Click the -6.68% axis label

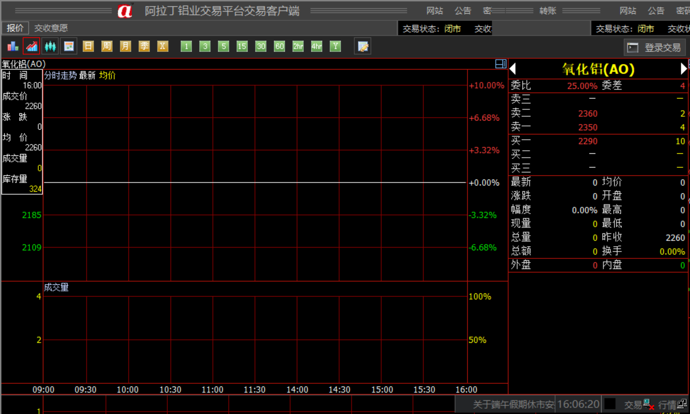(483, 247)
